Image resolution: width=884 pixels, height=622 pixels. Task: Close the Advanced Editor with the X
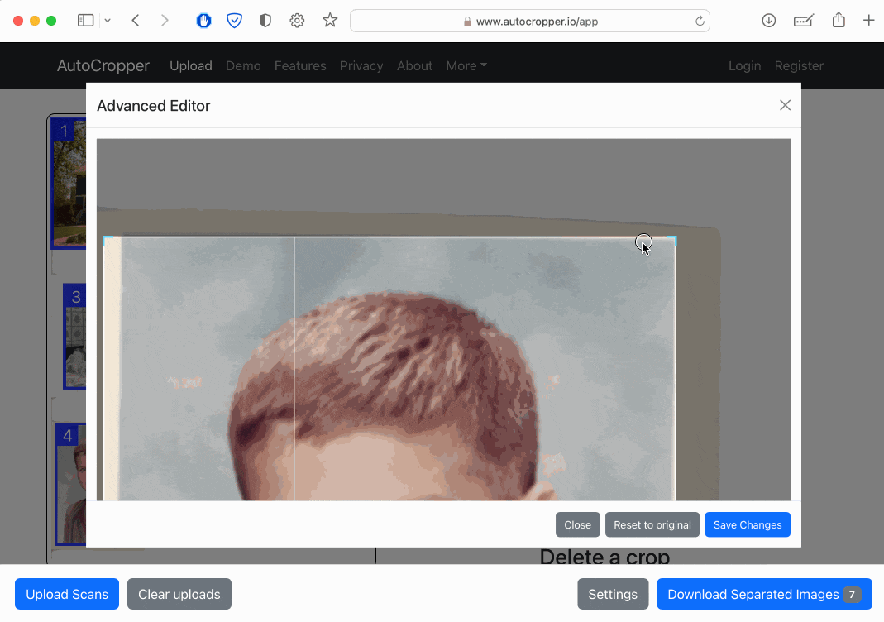[784, 105]
